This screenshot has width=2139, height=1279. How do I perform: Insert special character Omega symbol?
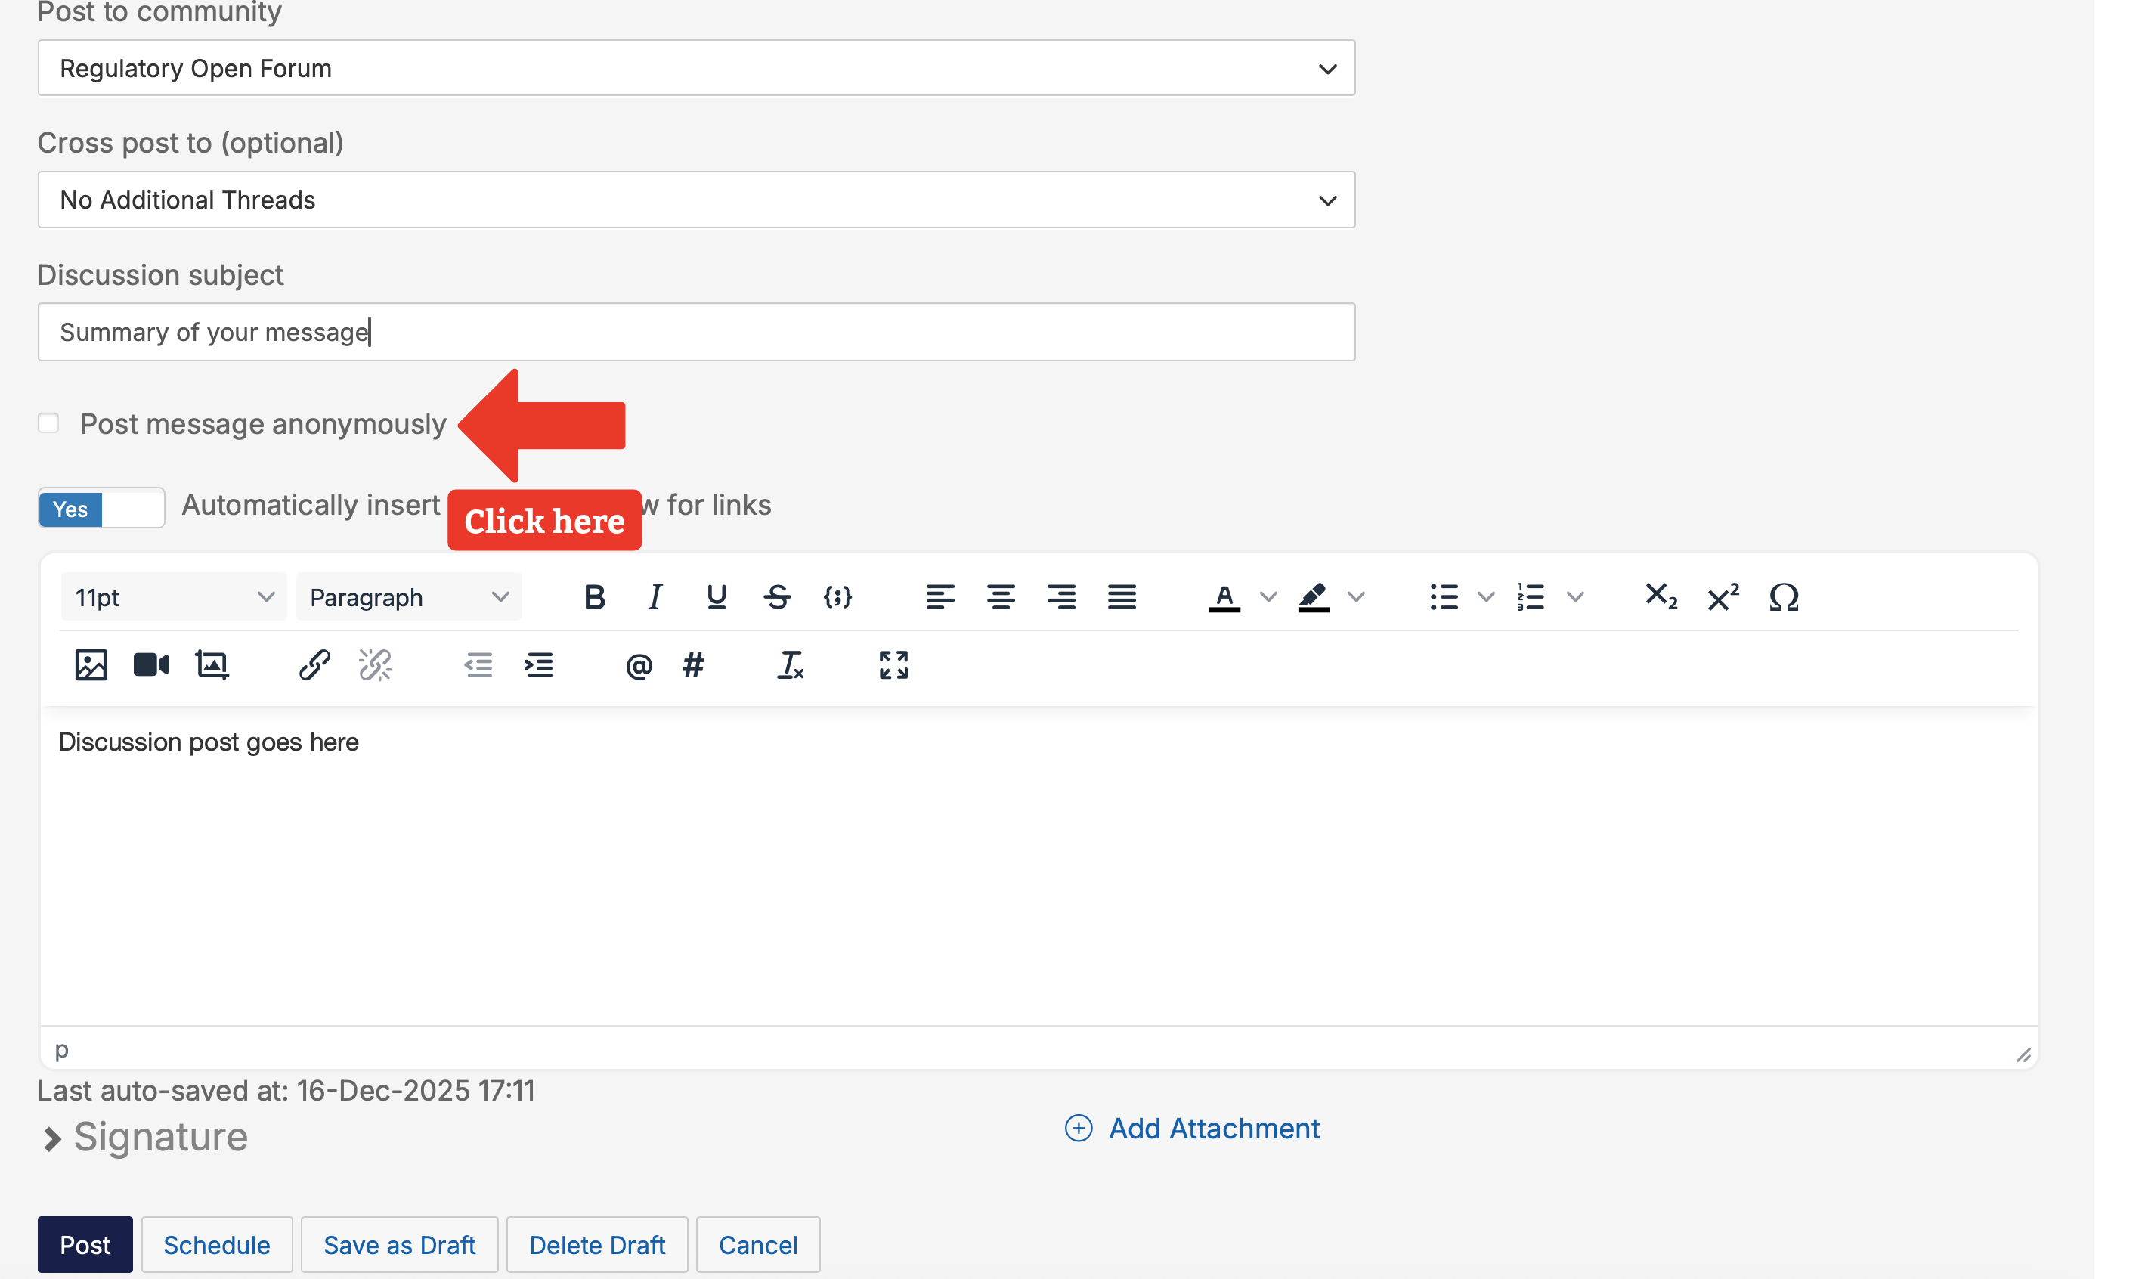pos(1783,596)
